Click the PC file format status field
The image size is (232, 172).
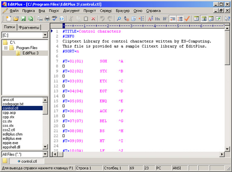164,168
